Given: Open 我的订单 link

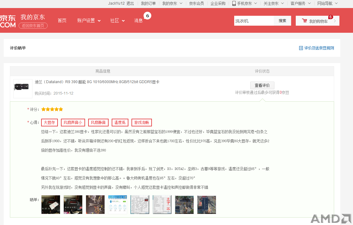Looking at the screenshot, I should point(148,3).
